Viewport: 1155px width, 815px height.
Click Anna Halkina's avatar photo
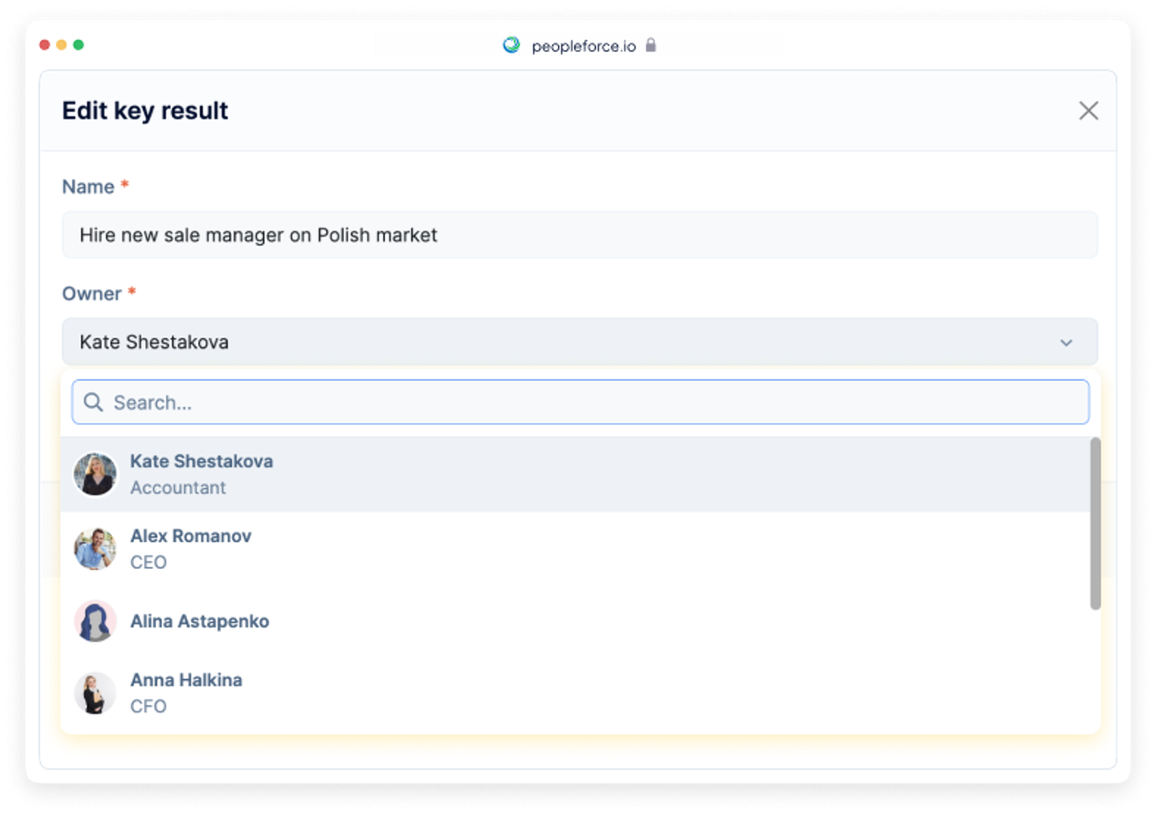95,693
